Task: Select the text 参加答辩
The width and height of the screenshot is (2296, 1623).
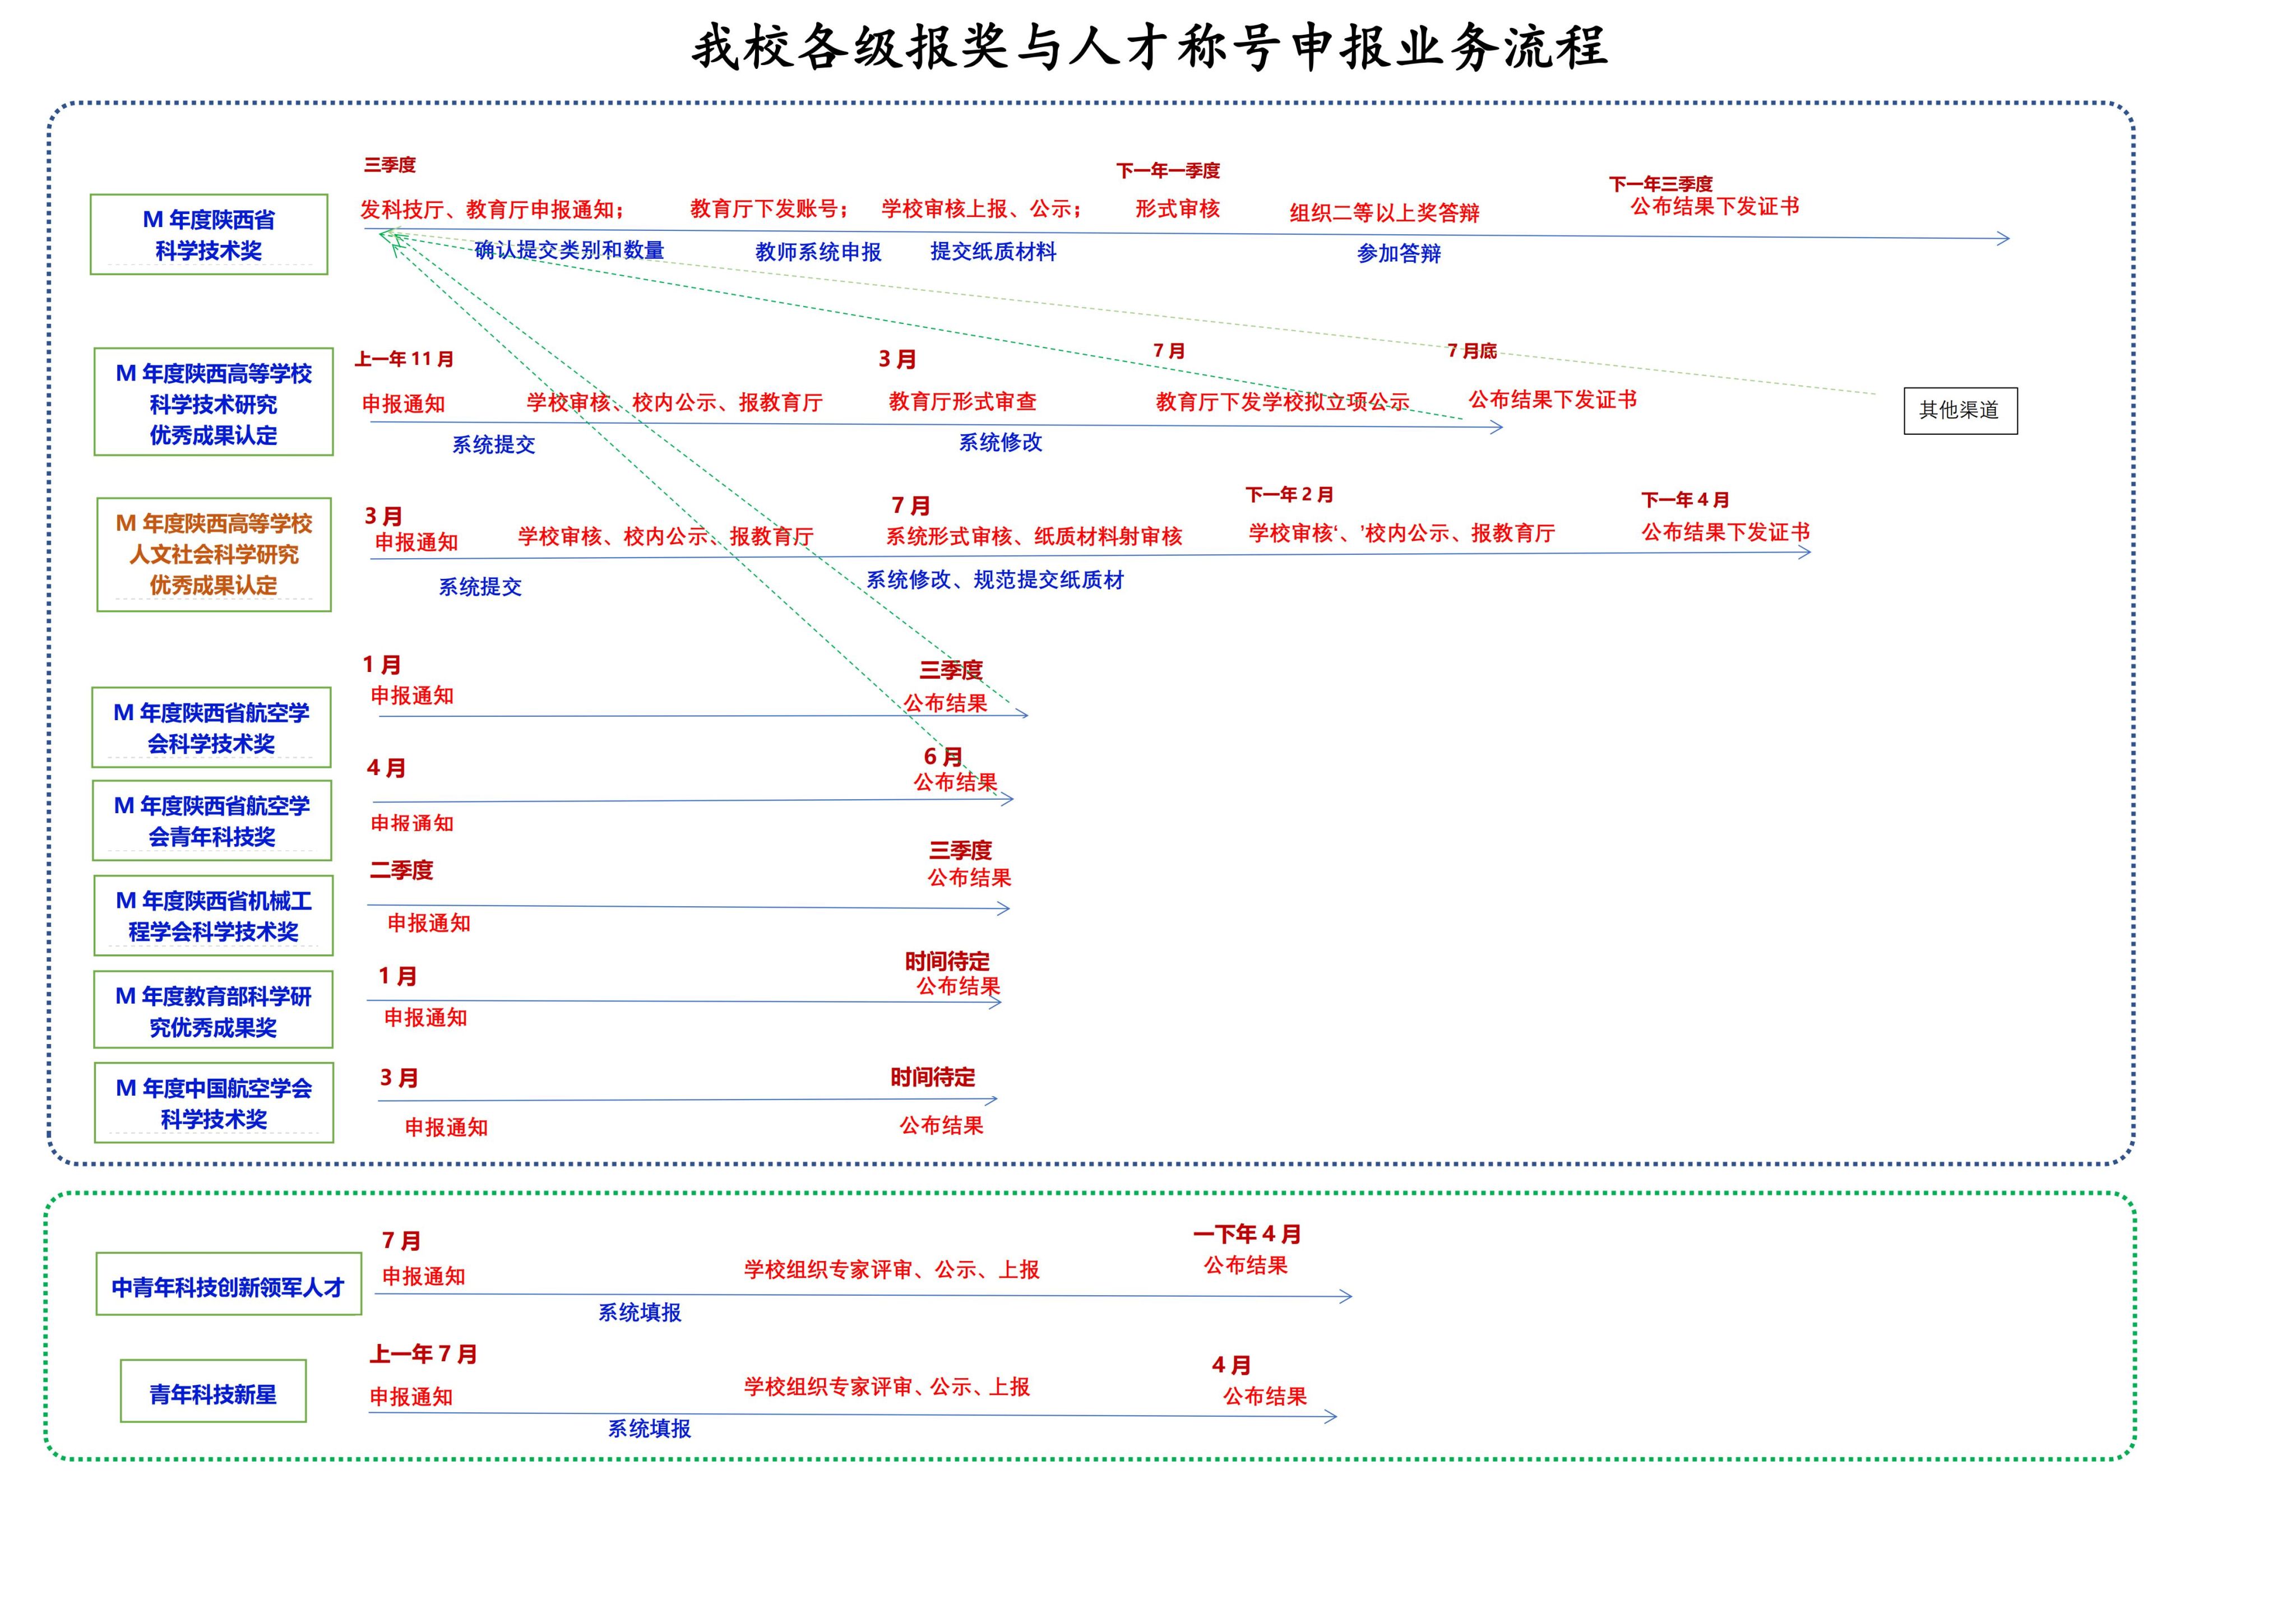Action: tap(1398, 253)
